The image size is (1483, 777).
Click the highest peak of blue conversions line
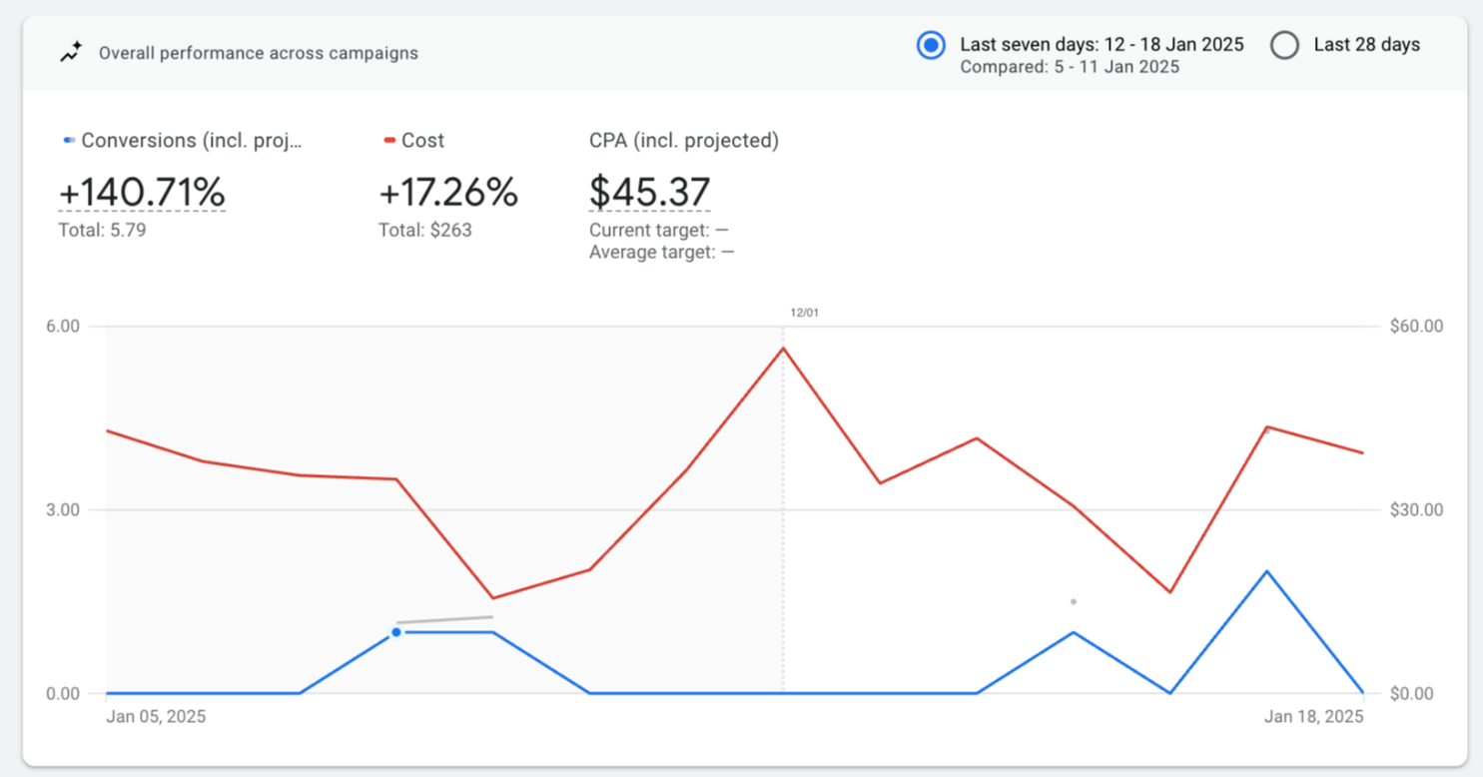click(1267, 571)
